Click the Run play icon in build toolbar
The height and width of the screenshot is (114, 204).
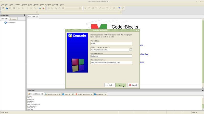click(52, 8)
